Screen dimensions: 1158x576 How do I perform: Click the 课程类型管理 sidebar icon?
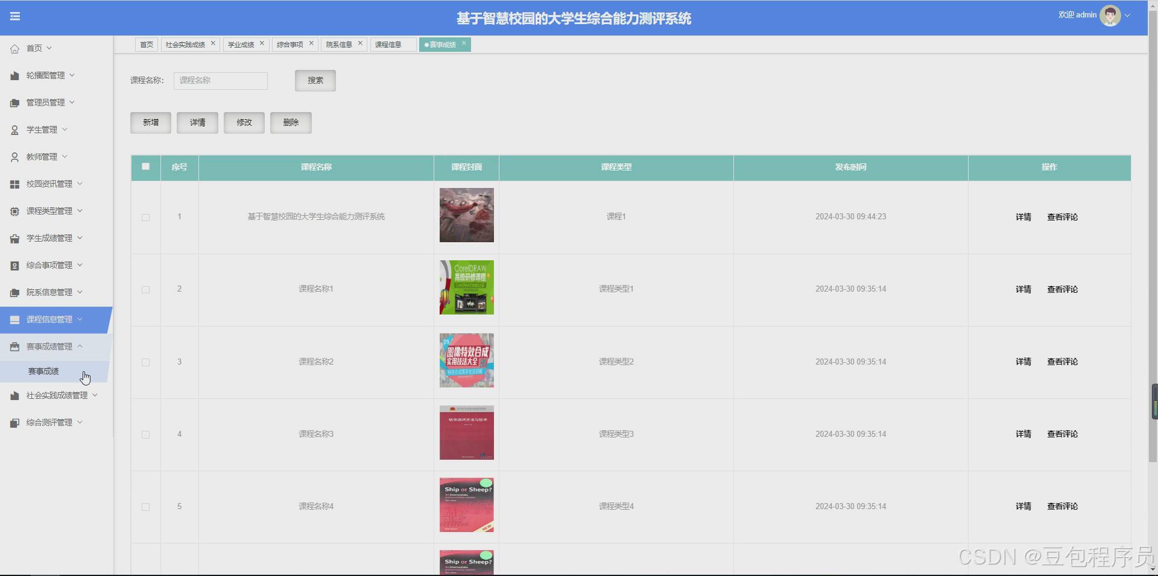[x=15, y=211]
